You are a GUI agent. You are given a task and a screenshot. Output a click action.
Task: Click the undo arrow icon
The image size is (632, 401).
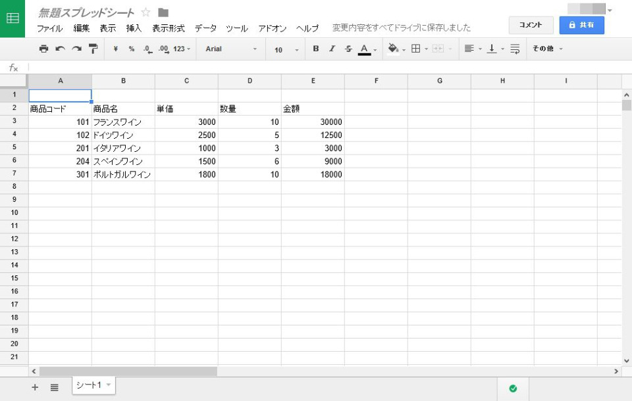pos(60,49)
